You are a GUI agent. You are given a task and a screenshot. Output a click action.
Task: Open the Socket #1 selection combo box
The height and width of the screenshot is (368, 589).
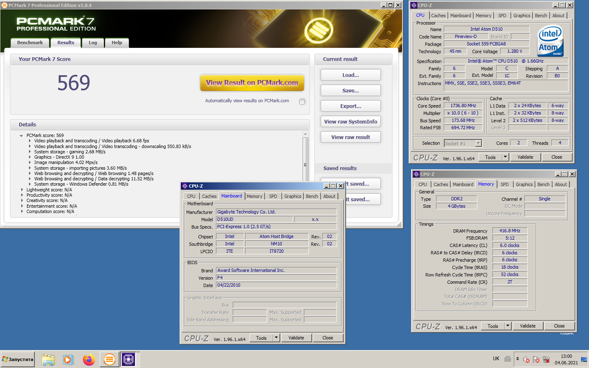pyautogui.click(x=463, y=143)
